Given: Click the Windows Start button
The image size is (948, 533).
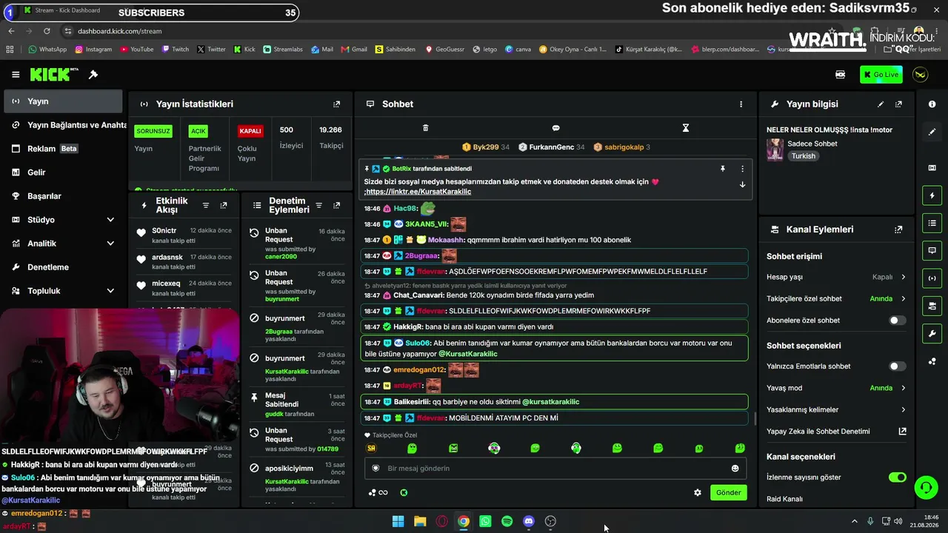Looking at the screenshot, I should pos(398,521).
